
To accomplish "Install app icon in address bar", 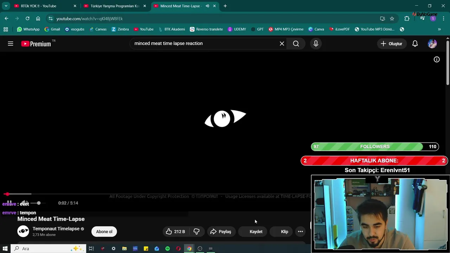I will coord(382,19).
